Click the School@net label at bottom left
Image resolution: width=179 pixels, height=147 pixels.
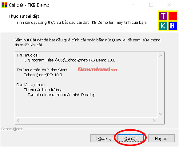coord(12,129)
